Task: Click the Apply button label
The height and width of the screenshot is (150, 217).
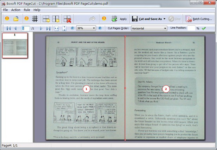Action: 123,19
